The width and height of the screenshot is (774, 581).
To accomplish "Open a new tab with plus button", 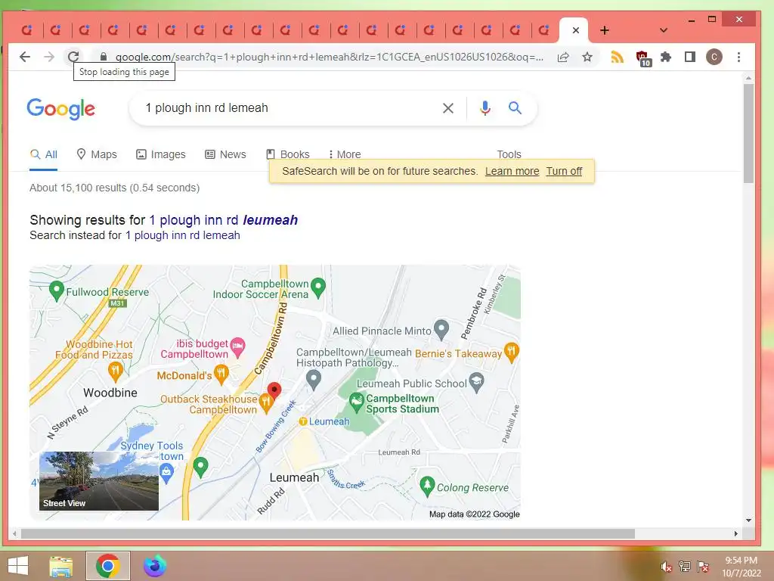I will tap(604, 30).
